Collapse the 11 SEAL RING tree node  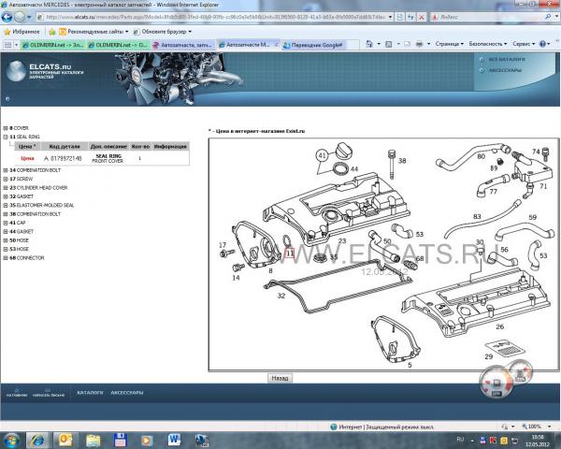pos(6,137)
